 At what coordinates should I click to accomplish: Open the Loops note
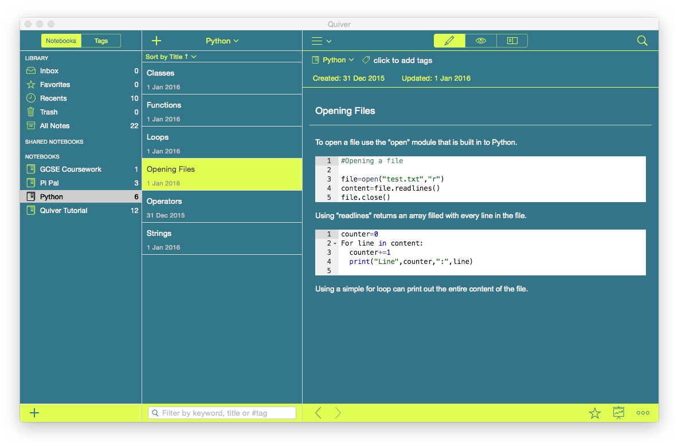[222, 143]
